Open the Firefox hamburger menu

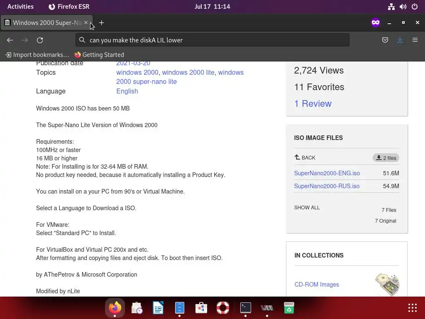pos(415,40)
